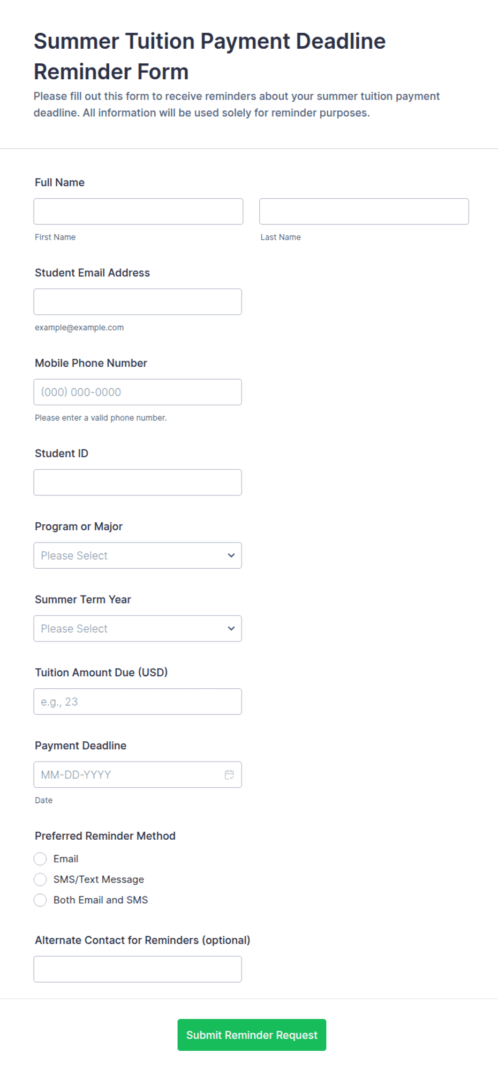The width and height of the screenshot is (498, 1077).
Task: Click the Tuition Amount Due field
Action: click(138, 702)
